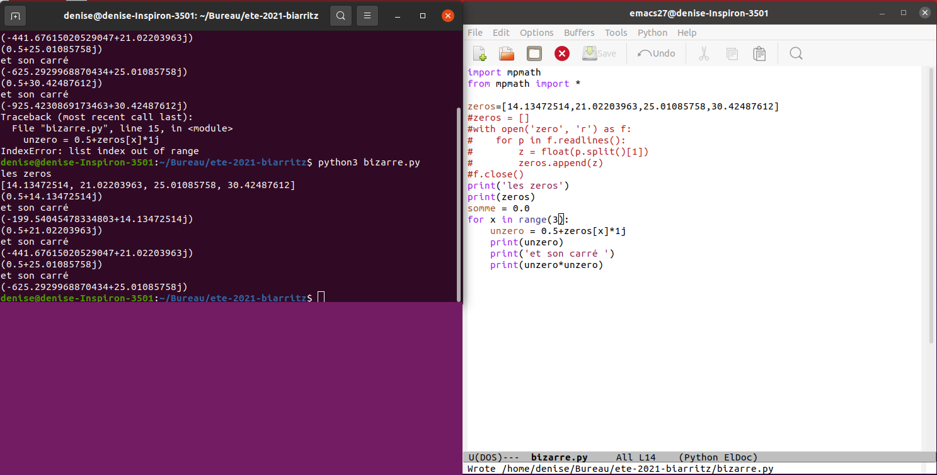The image size is (937, 475).
Task: Open a file with the folder icon
Action: click(507, 53)
